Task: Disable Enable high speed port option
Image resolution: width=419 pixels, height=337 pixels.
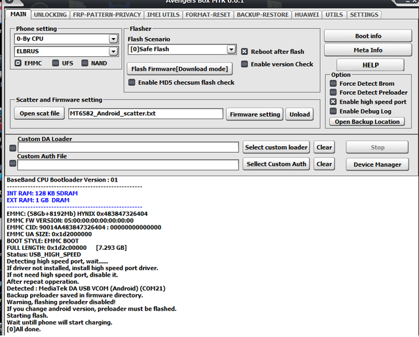Action: coord(333,102)
